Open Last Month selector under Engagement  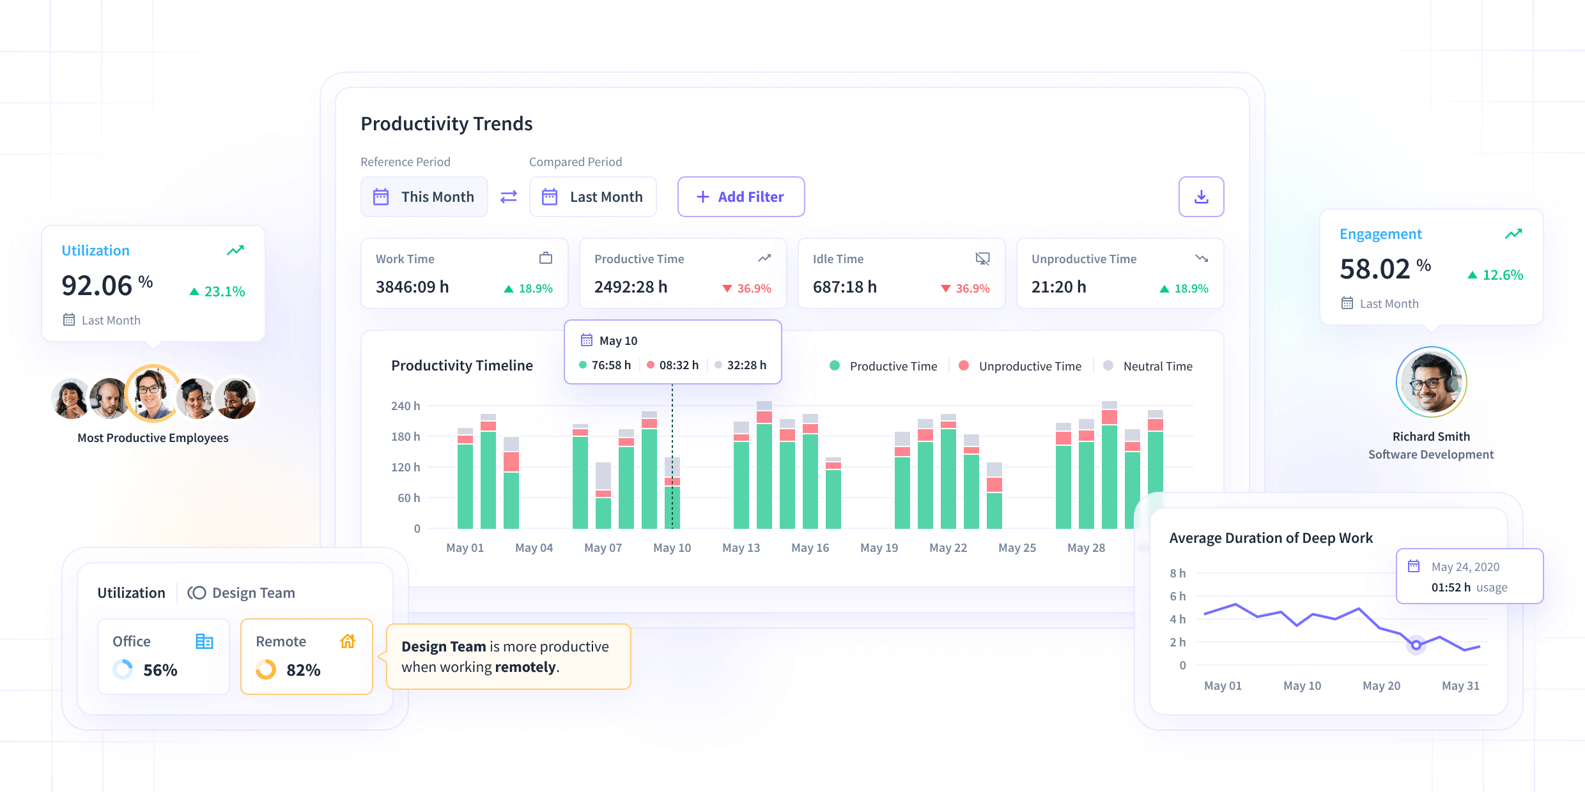(x=1380, y=303)
